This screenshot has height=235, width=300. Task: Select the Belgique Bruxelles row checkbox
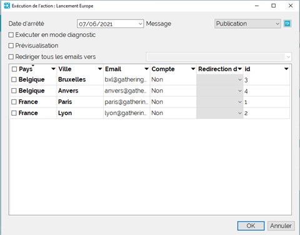pyautogui.click(x=14, y=79)
